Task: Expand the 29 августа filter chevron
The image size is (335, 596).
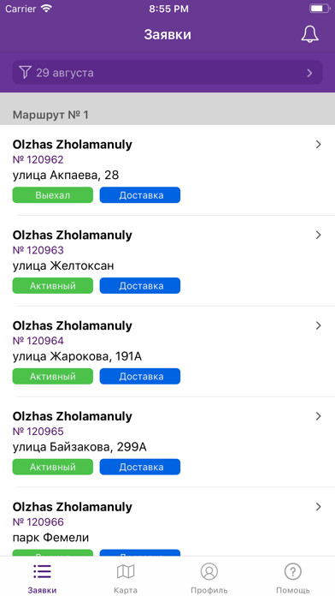Action: click(x=309, y=73)
